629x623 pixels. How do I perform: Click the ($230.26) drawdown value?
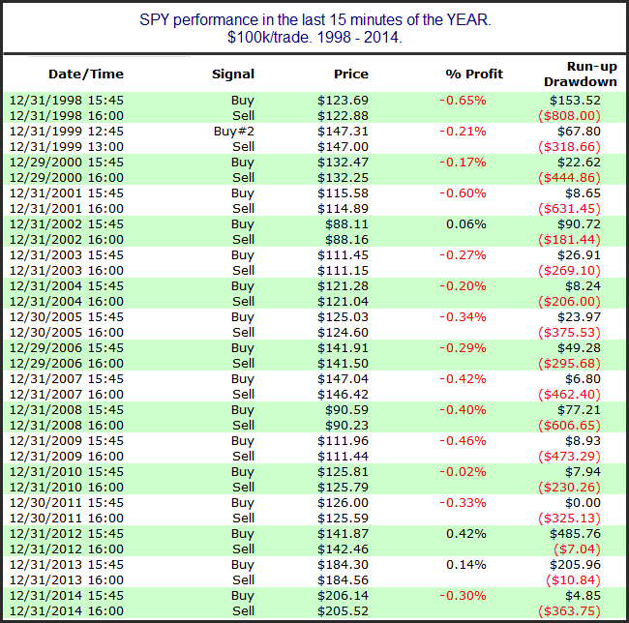[569, 488]
